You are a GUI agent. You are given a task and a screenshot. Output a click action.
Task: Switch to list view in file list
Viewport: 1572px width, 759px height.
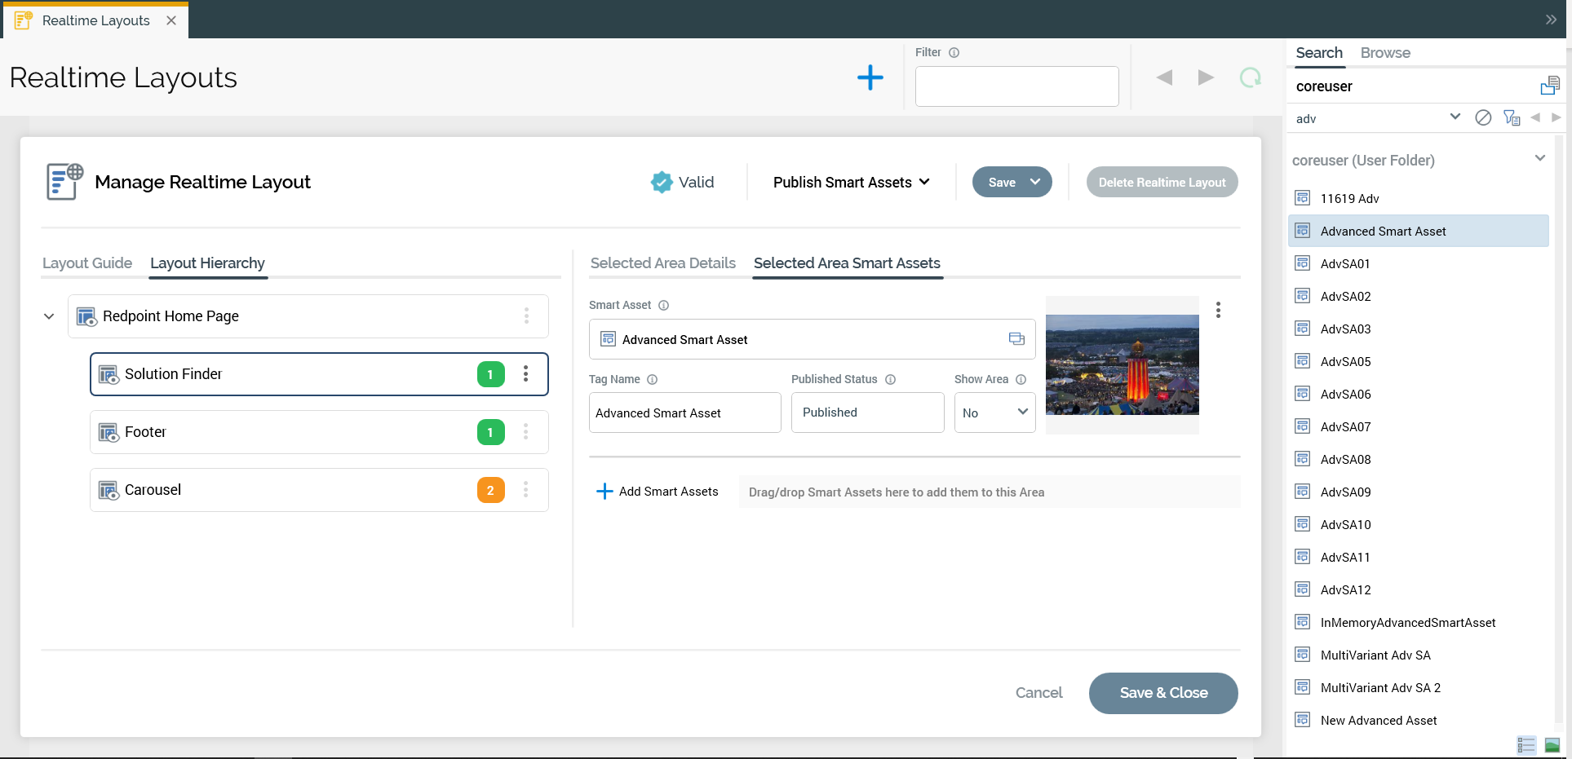pos(1526,744)
